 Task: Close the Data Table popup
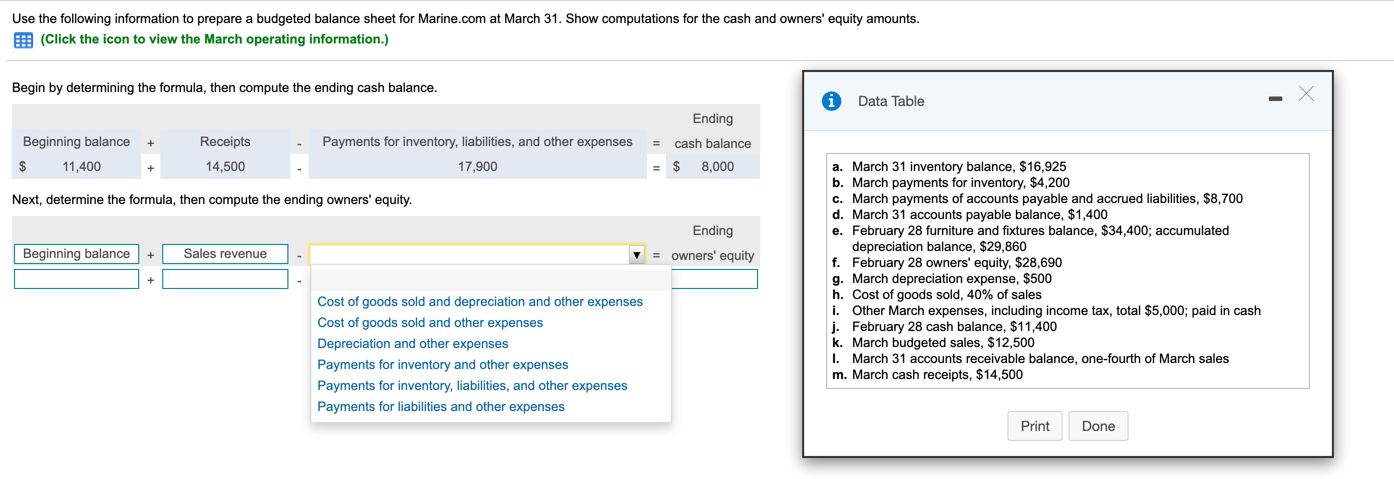tap(1306, 94)
